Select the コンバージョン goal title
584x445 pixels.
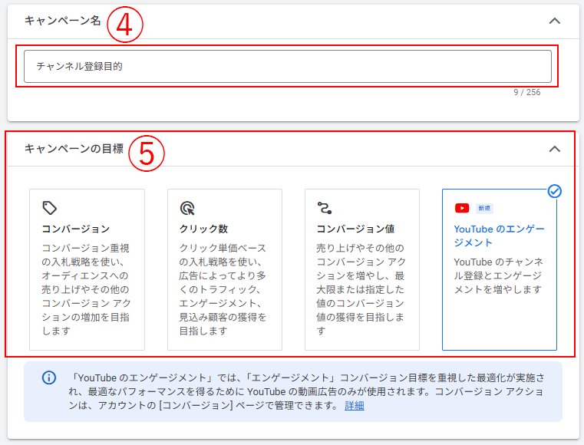click(x=76, y=229)
